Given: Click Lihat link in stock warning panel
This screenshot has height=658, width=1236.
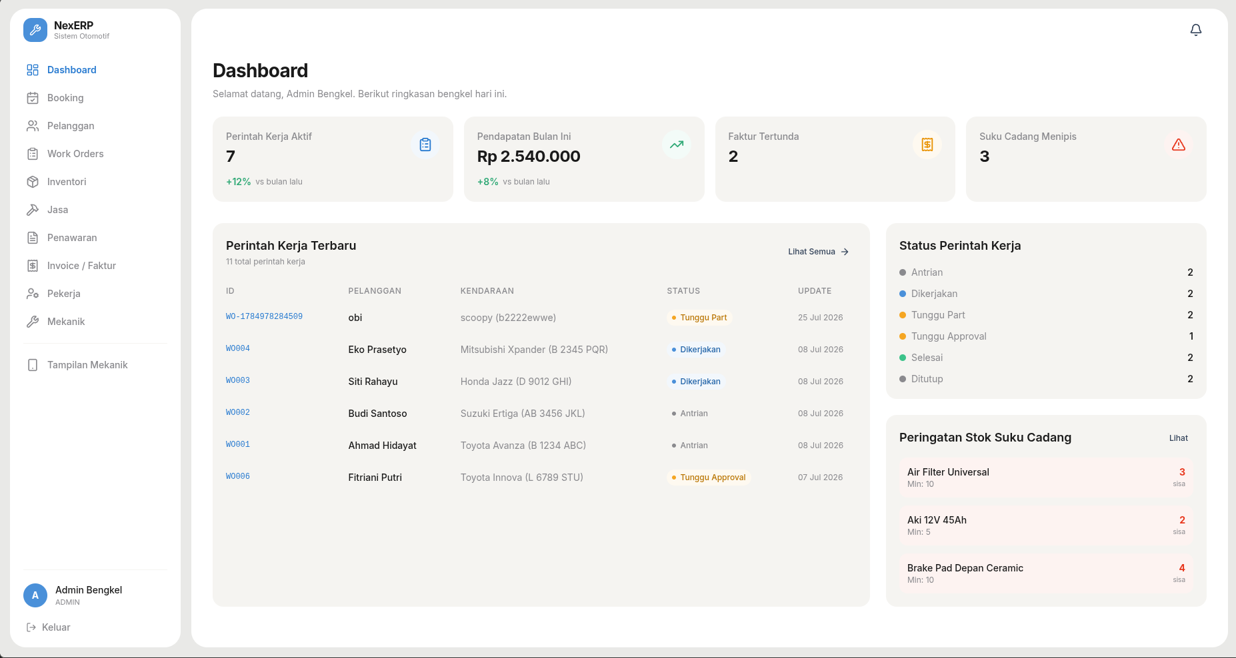Looking at the screenshot, I should point(1179,438).
